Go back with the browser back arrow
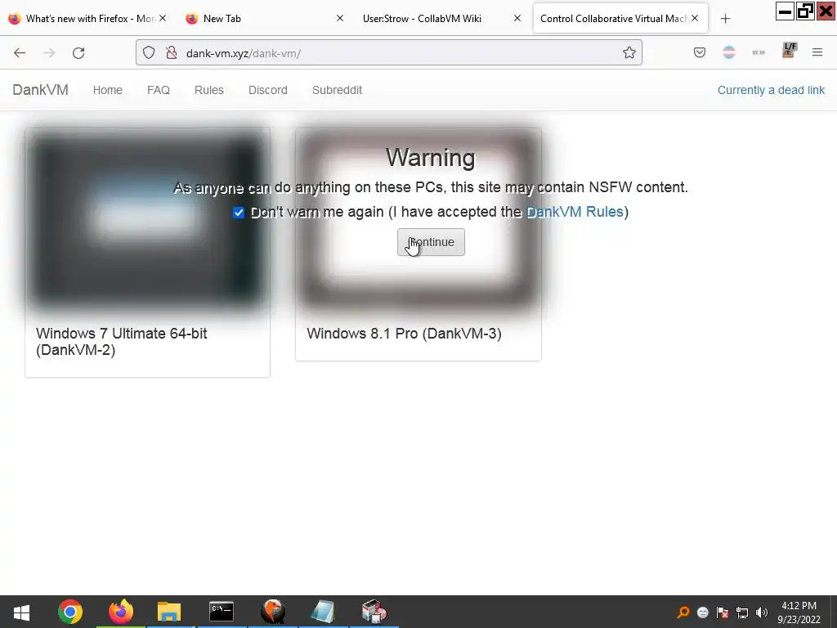Screen dimensions: 837x628 (20, 53)
